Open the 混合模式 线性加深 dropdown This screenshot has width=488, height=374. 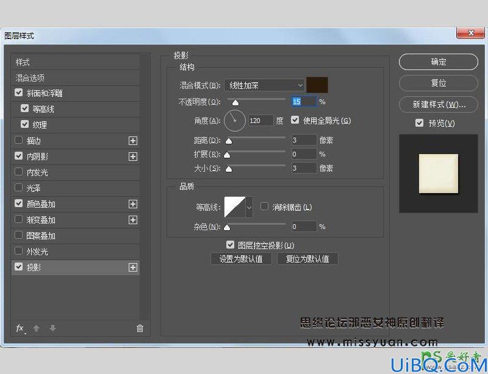click(264, 85)
